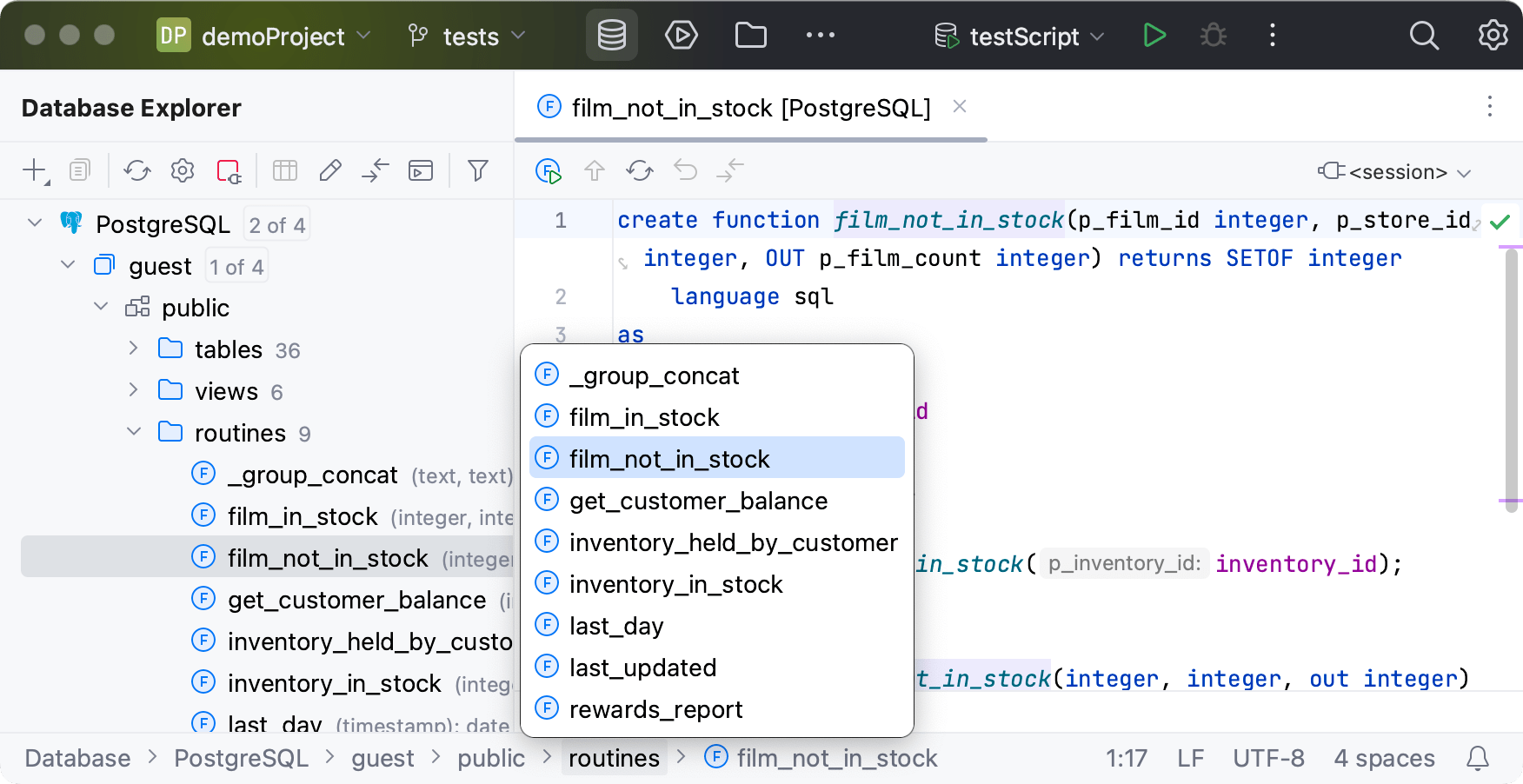1523x784 pixels.
Task: Click the 2 of 4 schemas badge
Action: (276, 225)
